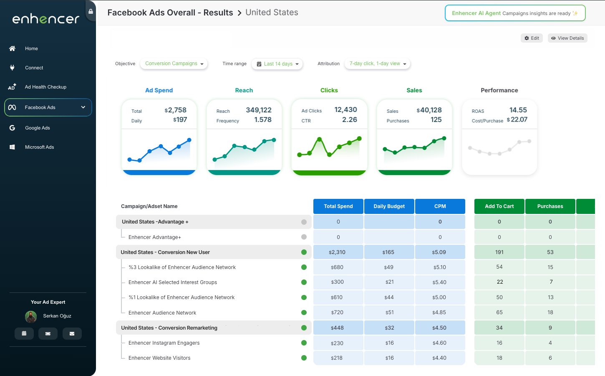Expand the Facebook Ads sidebar chevron
The height and width of the screenshot is (376, 605).
[83, 107]
